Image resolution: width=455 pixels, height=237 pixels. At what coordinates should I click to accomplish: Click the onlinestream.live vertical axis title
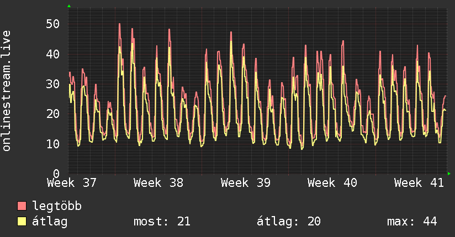(6, 91)
